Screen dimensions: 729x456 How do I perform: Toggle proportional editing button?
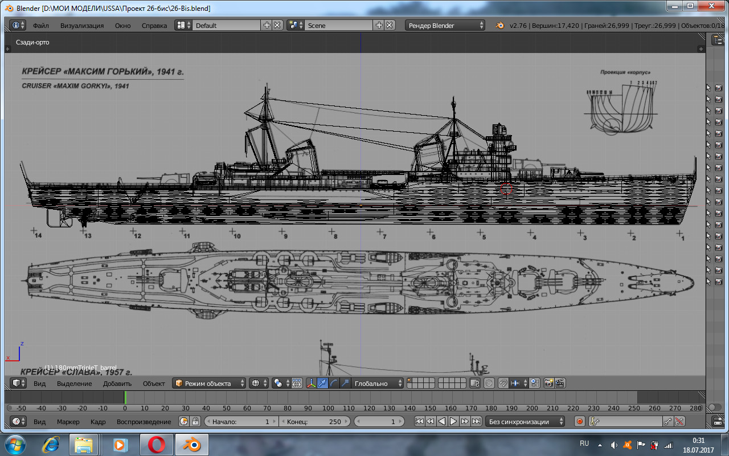[489, 383]
